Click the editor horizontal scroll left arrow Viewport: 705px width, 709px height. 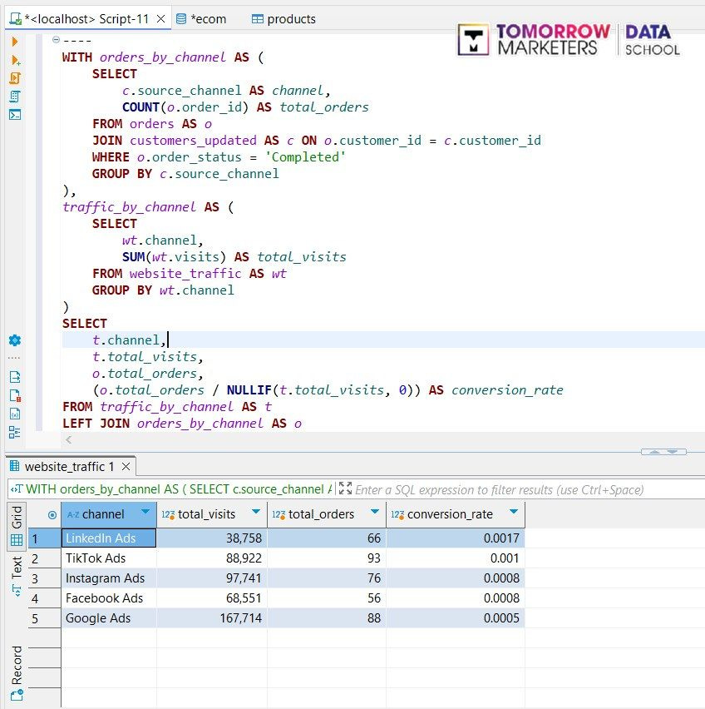[69, 439]
